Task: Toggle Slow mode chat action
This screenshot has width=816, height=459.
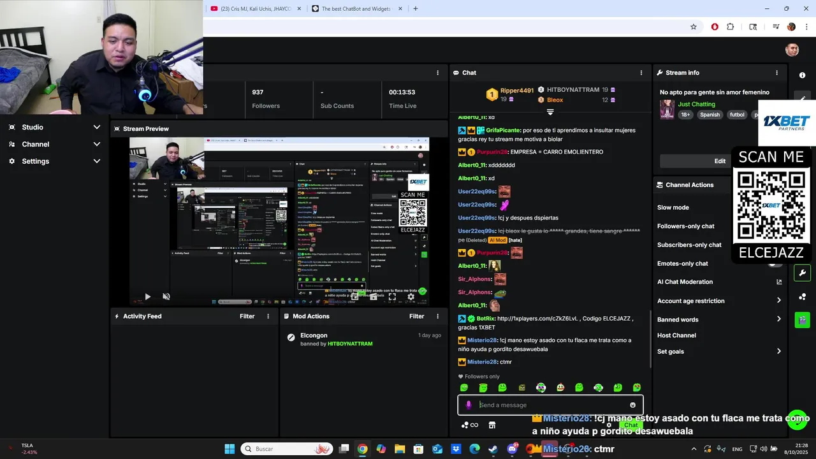Action: click(673, 207)
